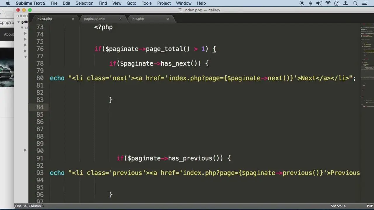Open the volume control icon

319,3
